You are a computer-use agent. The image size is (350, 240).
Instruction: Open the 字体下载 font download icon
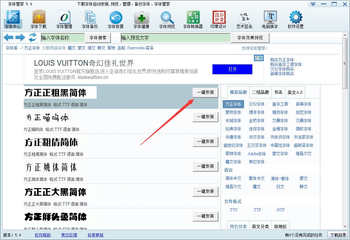(38, 19)
